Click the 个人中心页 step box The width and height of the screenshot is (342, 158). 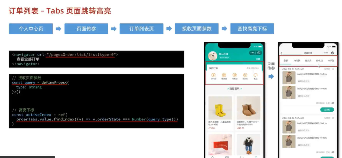(x=31, y=29)
